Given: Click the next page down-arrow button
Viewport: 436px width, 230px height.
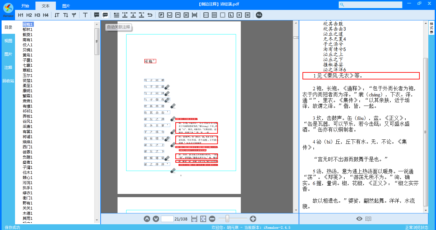Looking at the screenshot, I should coord(156,219).
